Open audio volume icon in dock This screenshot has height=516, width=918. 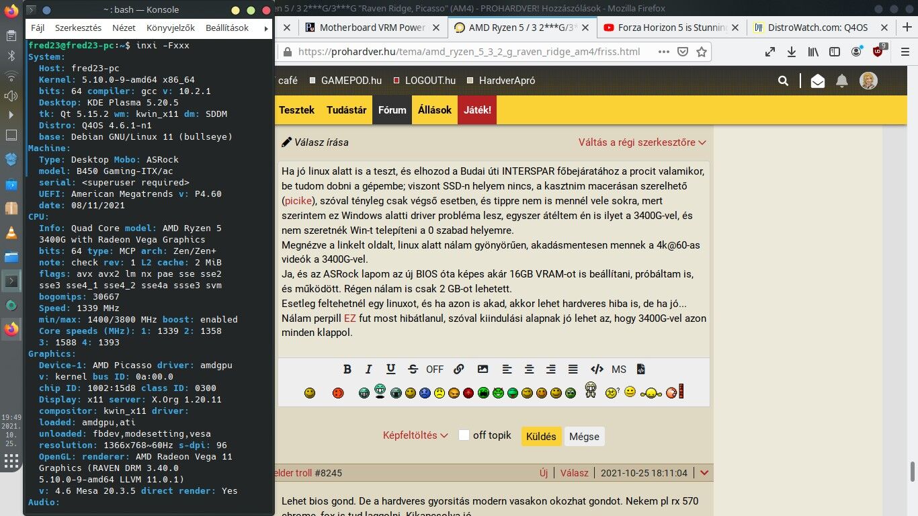point(11,95)
